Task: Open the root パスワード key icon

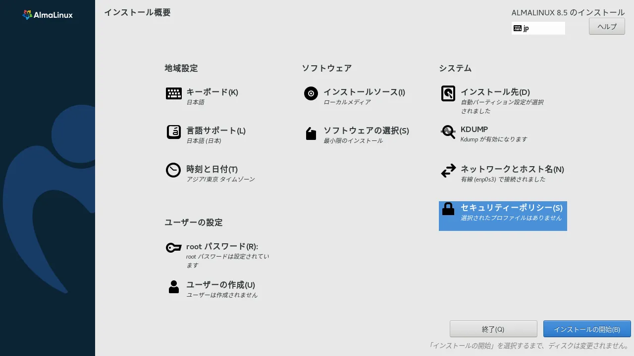Action: 173,248
